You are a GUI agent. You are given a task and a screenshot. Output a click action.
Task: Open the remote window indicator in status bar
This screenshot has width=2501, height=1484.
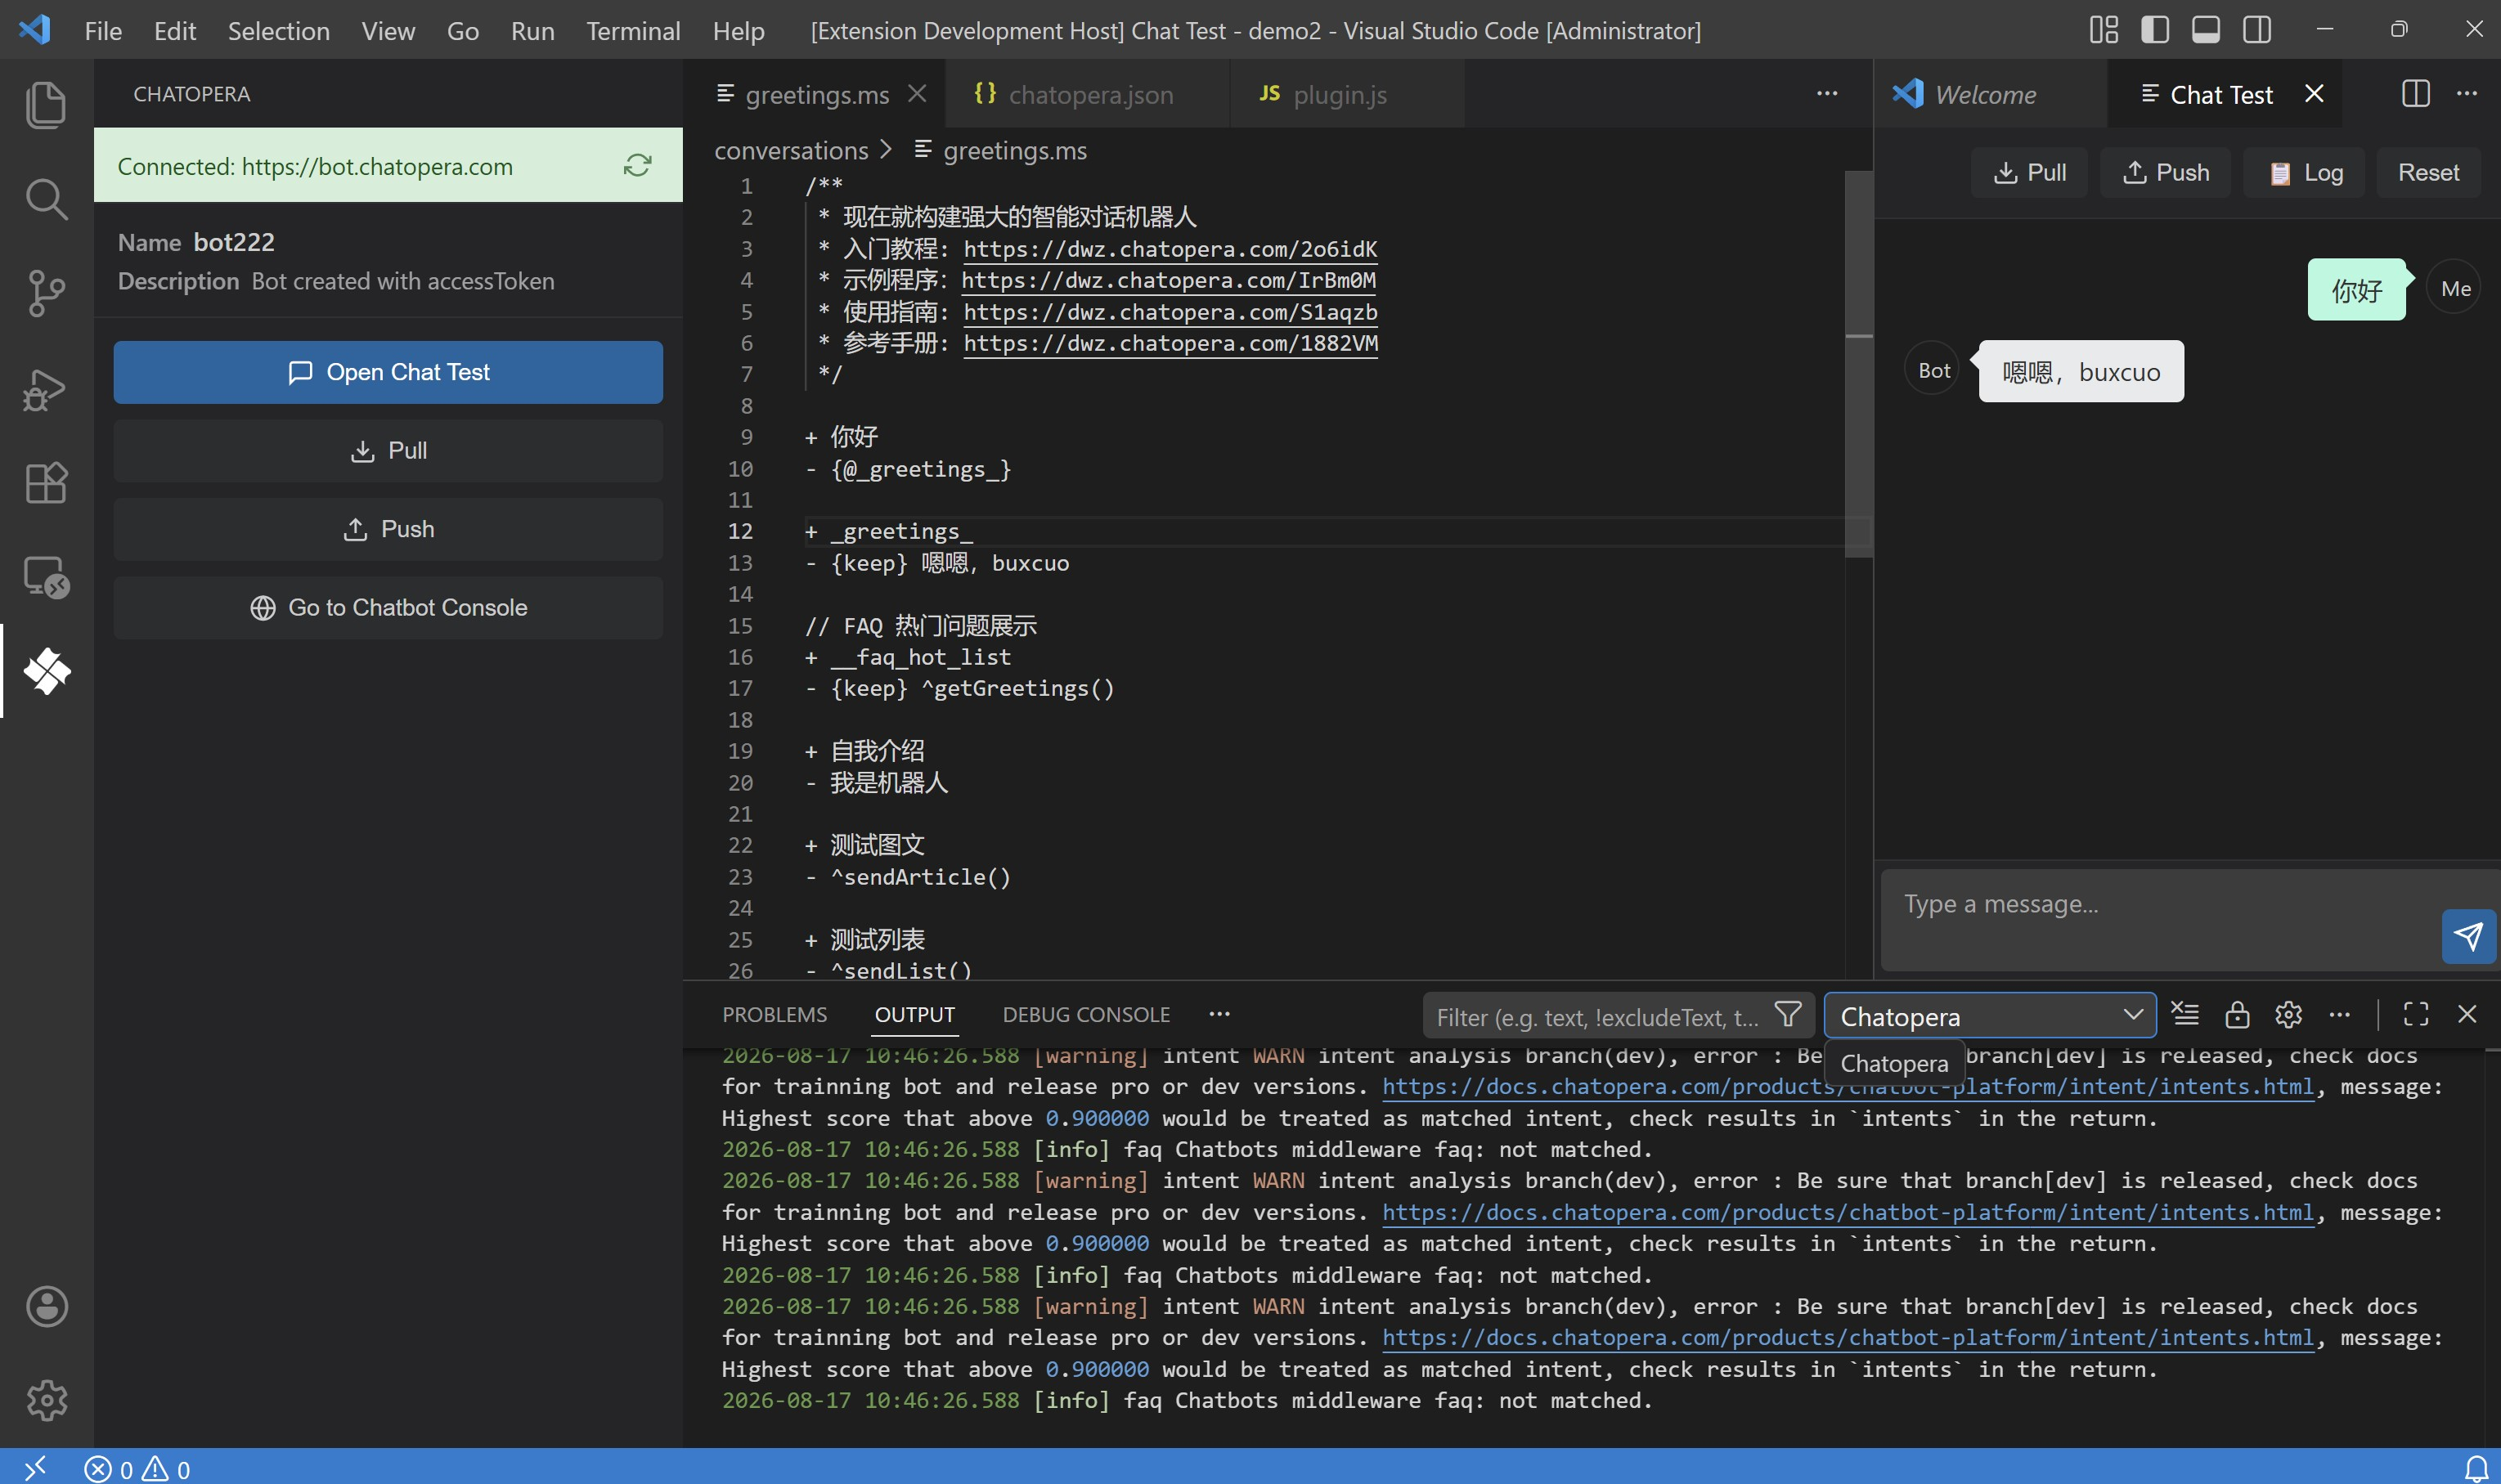(35, 1468)
